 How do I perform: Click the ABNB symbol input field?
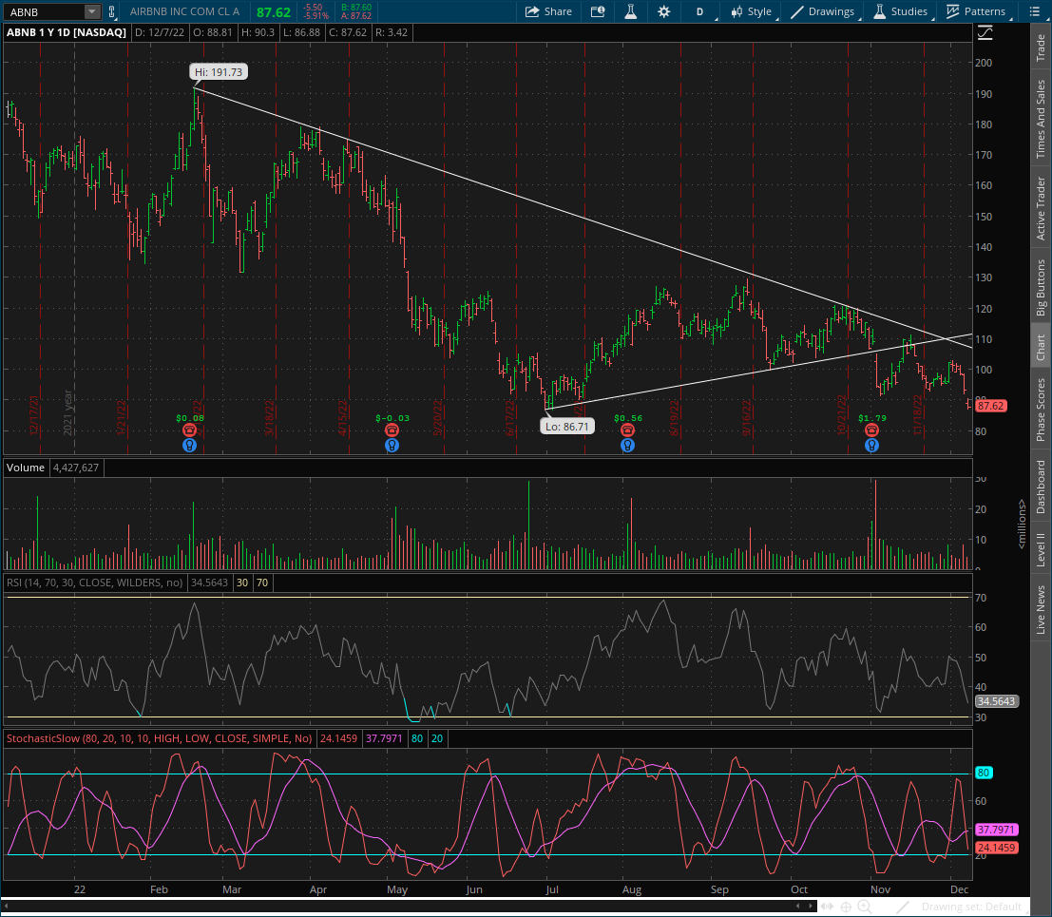(45, 12)
